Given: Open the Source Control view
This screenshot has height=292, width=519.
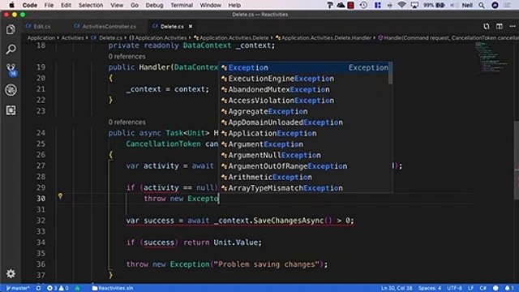Looking at the screenshot, I should [x=11, y=69].
